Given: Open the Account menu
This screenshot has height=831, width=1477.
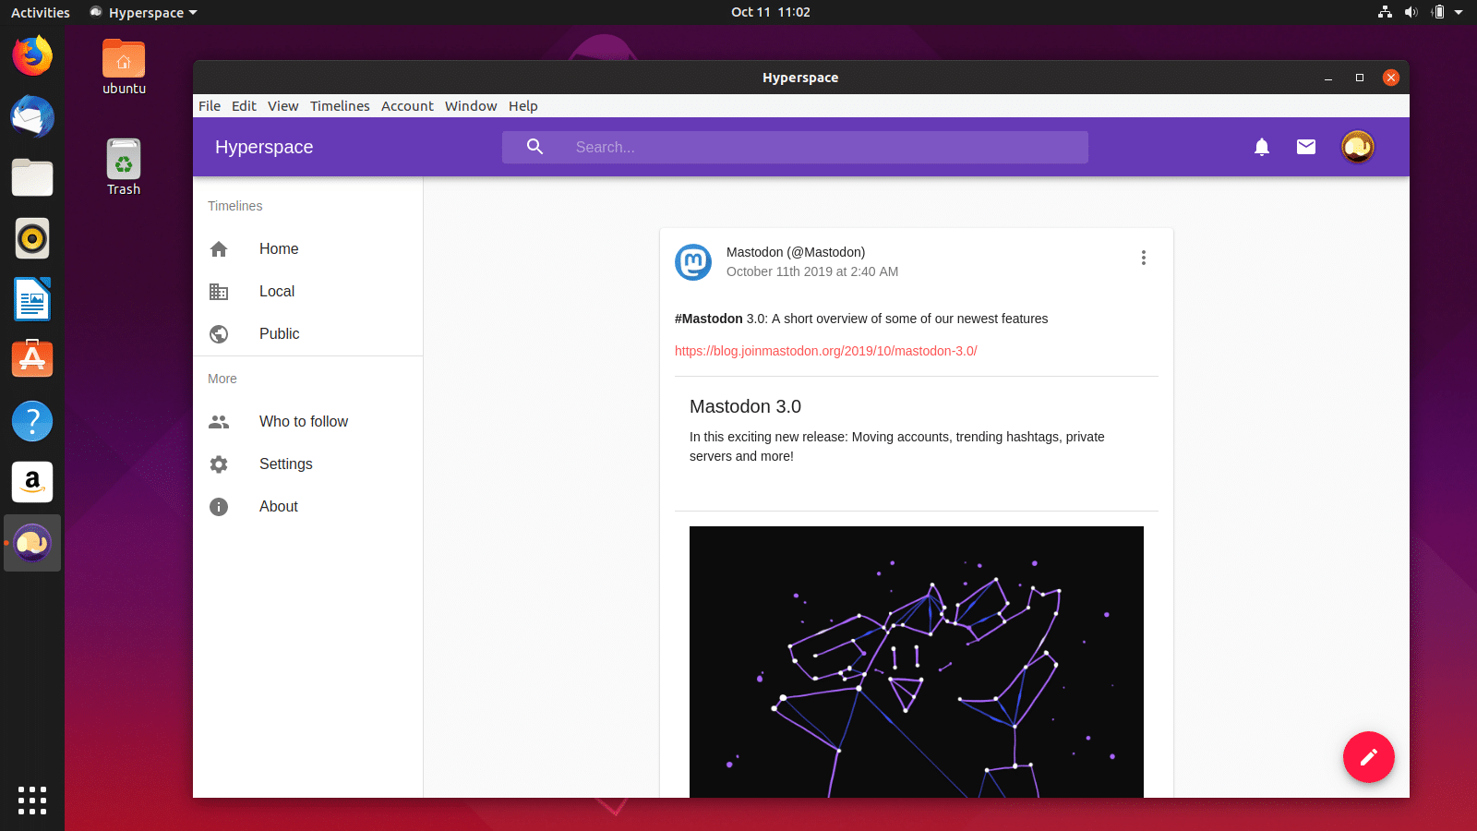Looking at the screenshot, I should point(407,106).
